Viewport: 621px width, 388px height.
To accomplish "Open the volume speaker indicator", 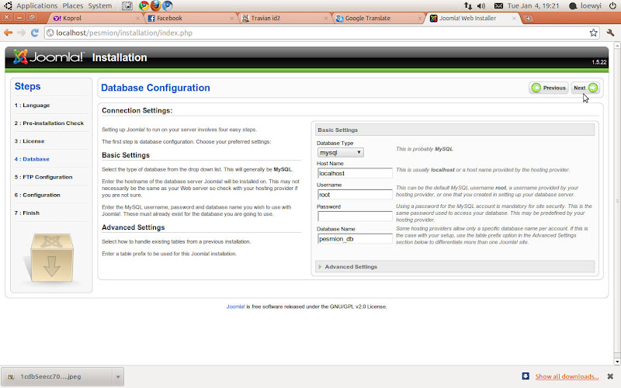I will (x=481, y=5).
